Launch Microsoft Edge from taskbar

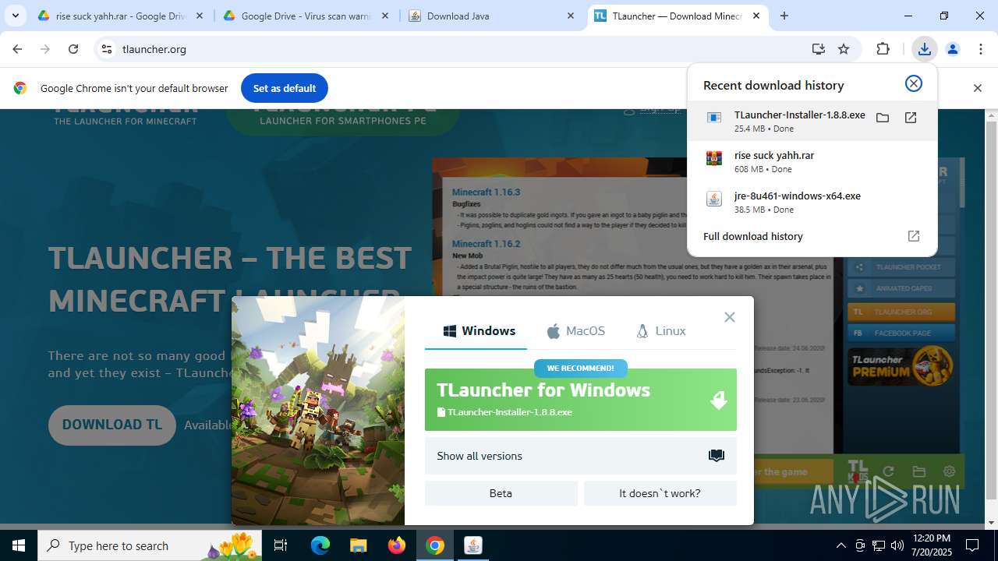point(320,545)
